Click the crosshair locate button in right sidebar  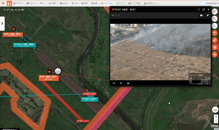coord(215,11)
